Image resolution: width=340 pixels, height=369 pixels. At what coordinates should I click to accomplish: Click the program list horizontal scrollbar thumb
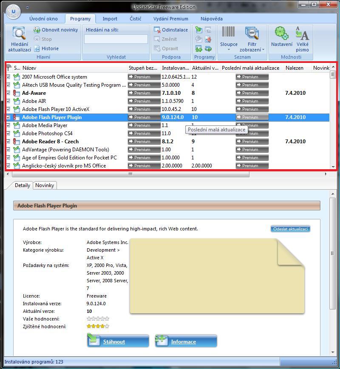click(x=130, y=174)
